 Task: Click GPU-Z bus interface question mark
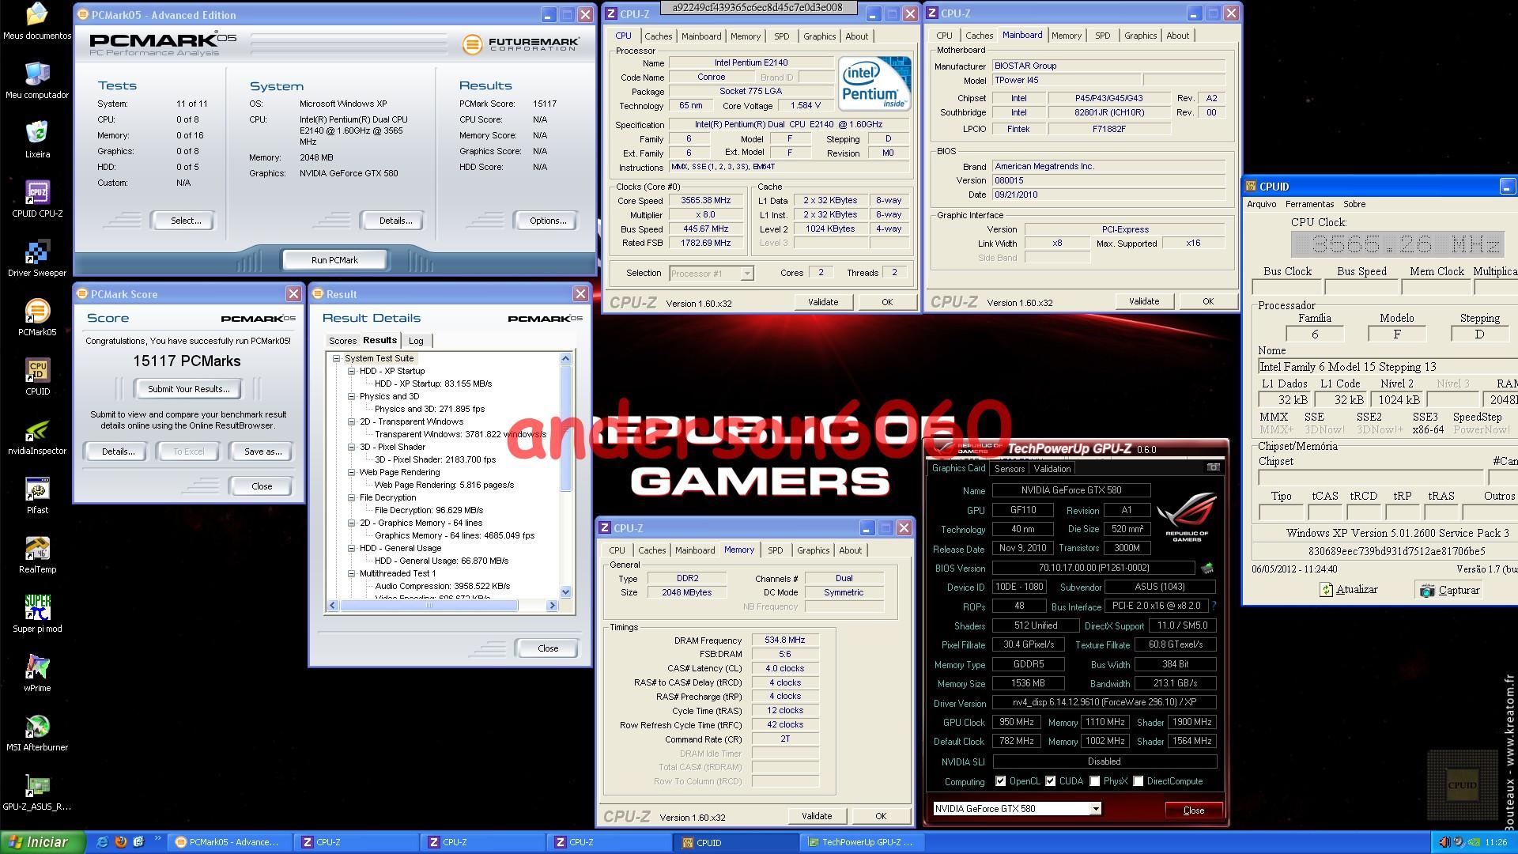(1214, 606)
